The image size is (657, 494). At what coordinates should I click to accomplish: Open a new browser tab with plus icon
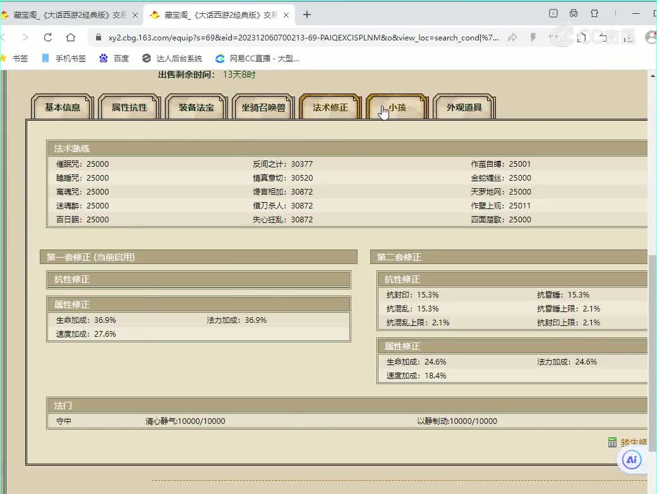coord(307,15)
